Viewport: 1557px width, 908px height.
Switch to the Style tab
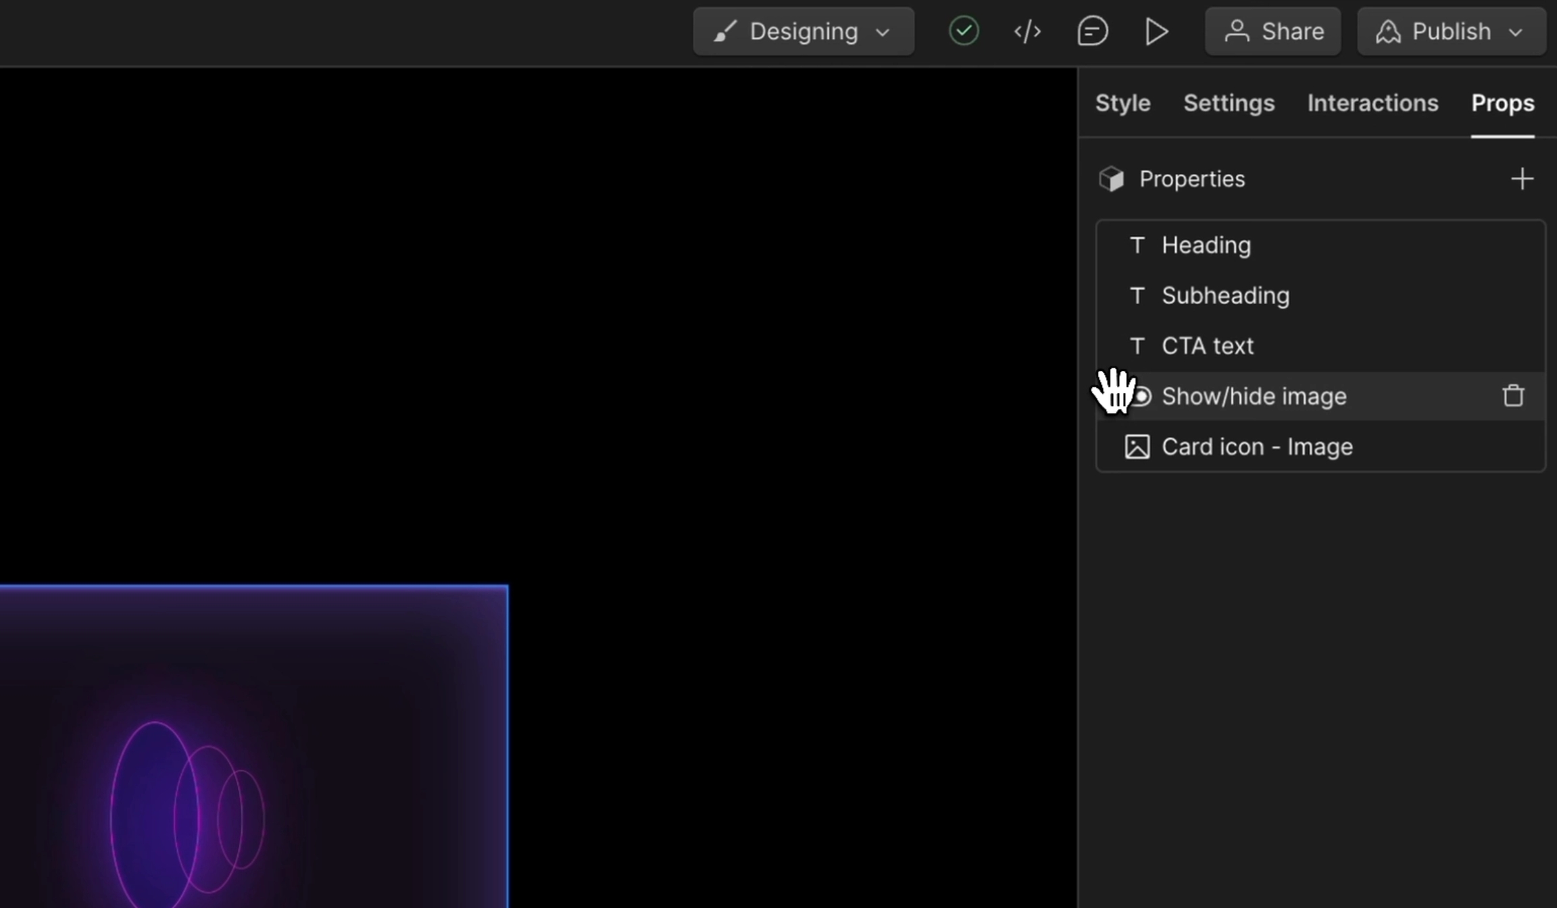point(1122,103)
